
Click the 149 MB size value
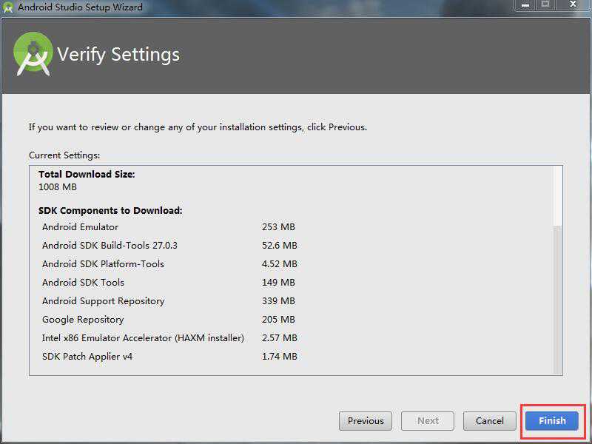tap(278, 283)
